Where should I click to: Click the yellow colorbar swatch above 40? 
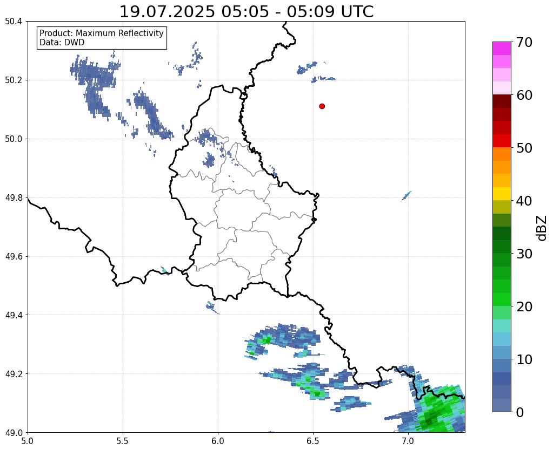[x=502, y=194]
